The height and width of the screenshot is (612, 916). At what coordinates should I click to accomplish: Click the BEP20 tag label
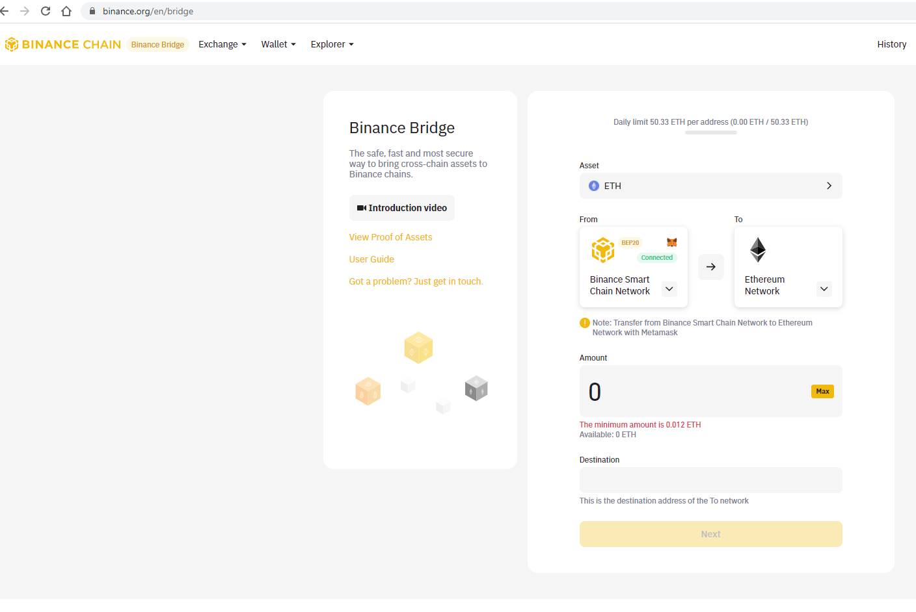pyautogui.click(x=630, y=243)
